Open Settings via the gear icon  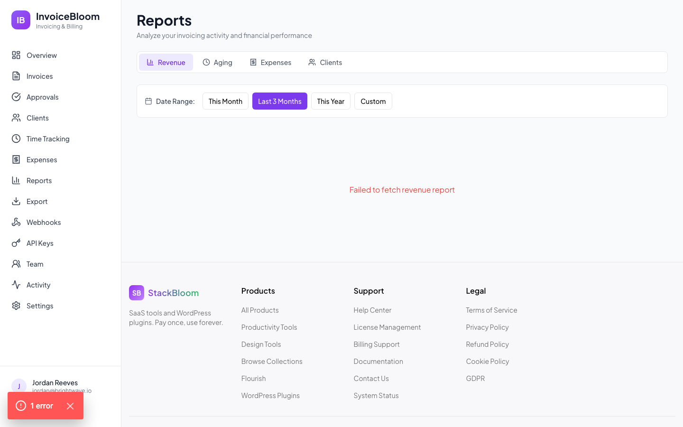pos(16,306)
